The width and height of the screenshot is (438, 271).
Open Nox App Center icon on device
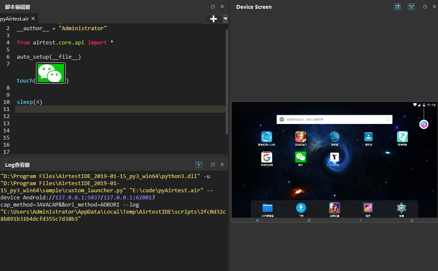(266, 137)
